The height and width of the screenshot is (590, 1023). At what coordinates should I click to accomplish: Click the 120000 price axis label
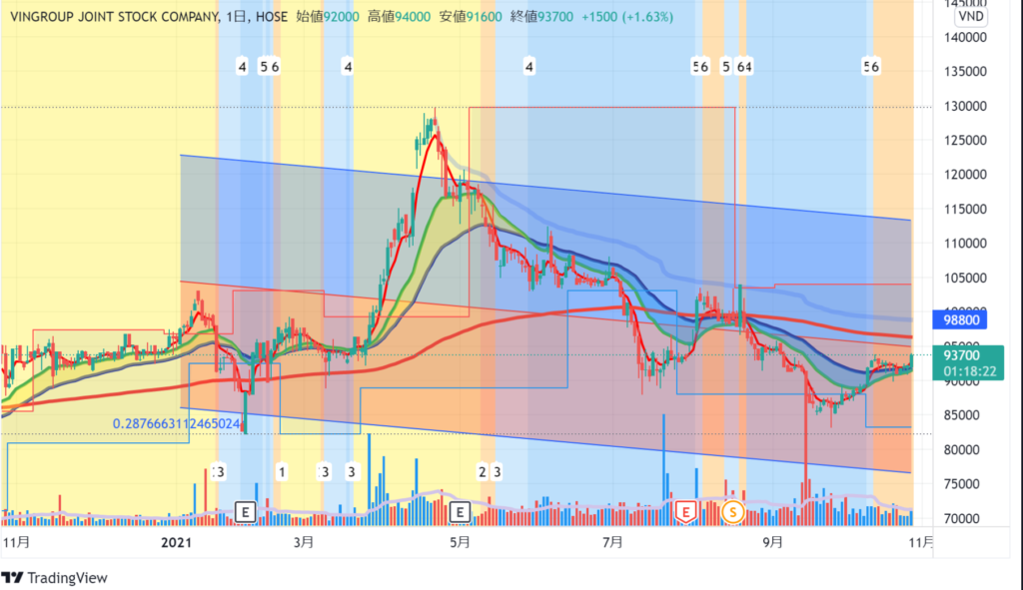(x=965, y=174)
